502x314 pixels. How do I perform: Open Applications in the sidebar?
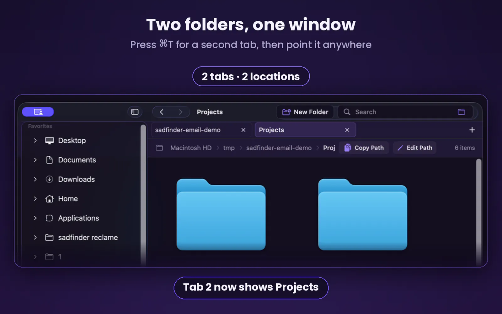click(x=78, y=218)
